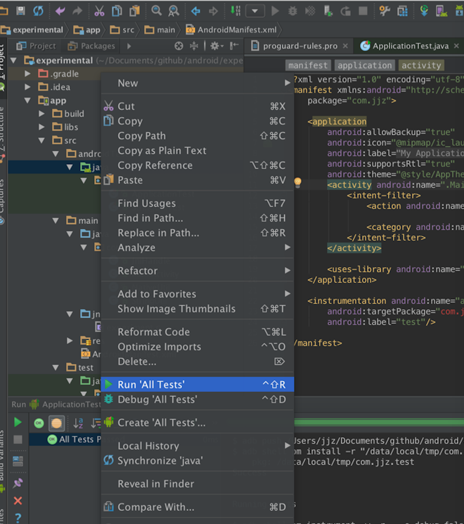Viewport: 464px width, 524px height.
Task: Switch to ApplicationTest.java tab
Action: pos(410,46)
